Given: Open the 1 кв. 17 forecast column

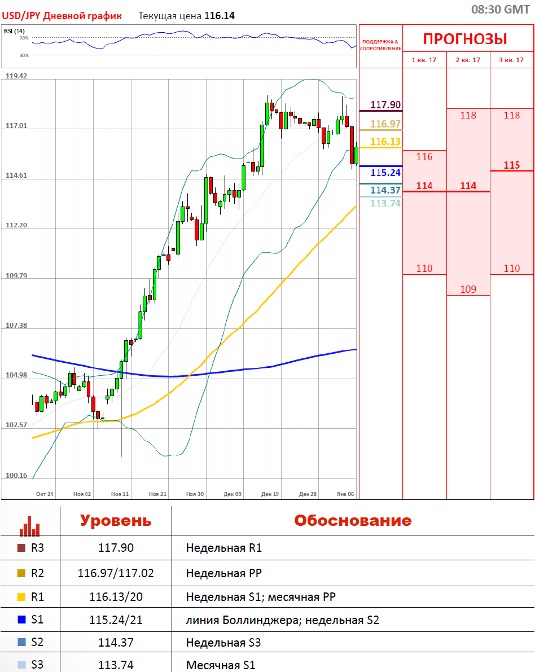Looking at the screenshot, I should click(x=424, y=60).
